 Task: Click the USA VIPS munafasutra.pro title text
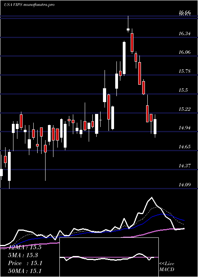(29, 5)
